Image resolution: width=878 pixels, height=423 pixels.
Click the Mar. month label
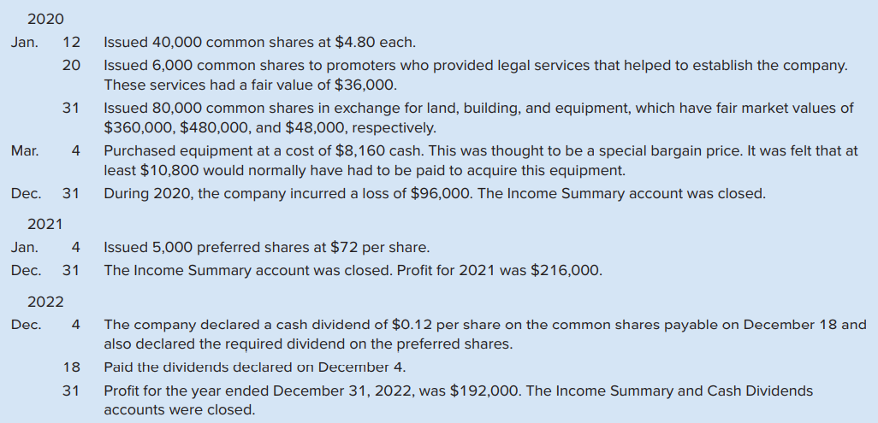click(x=25, y=151)
